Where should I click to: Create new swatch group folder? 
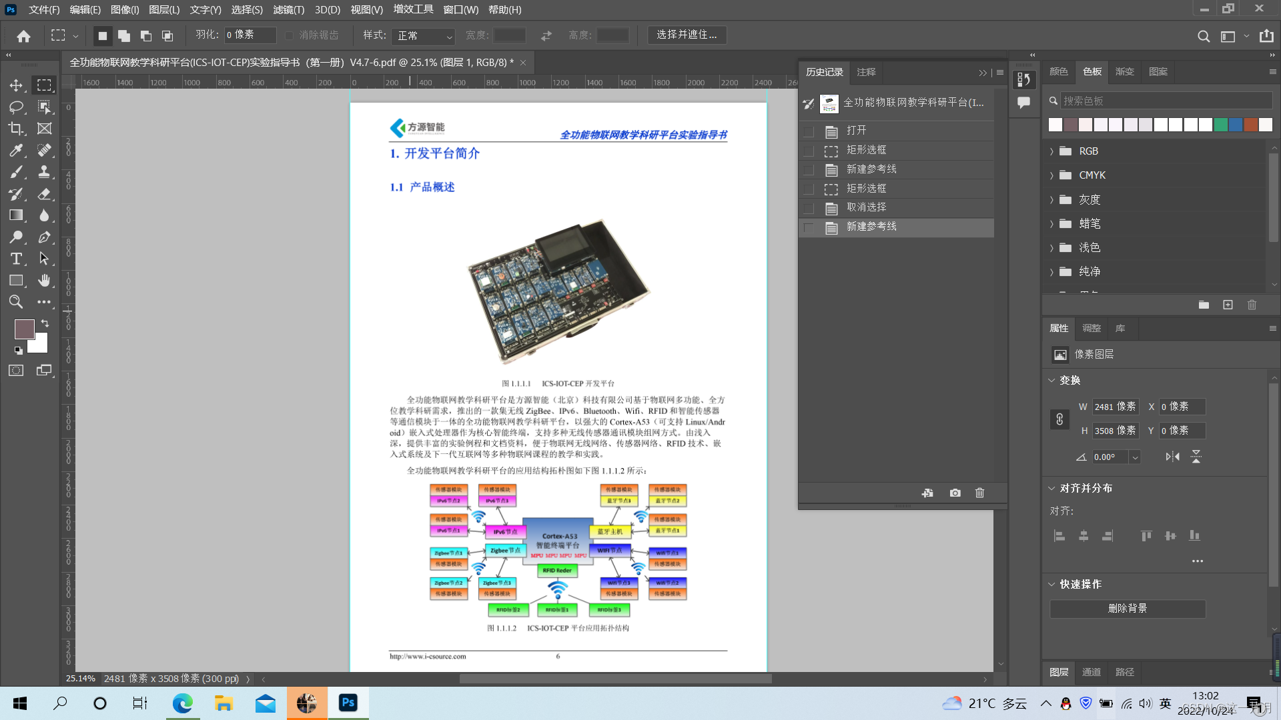coord(1204,305)
